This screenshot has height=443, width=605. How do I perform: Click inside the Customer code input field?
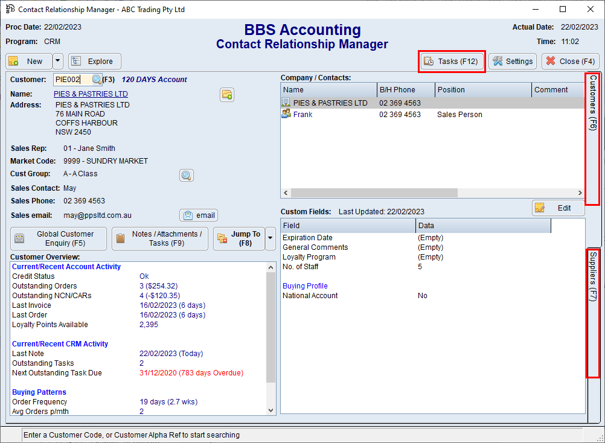click(x=71, y=80)
